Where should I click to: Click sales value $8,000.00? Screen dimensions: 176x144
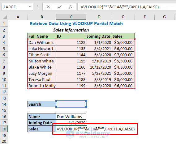(123, 79)
